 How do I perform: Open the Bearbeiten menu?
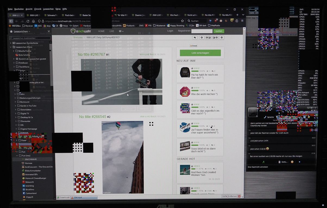19,9
